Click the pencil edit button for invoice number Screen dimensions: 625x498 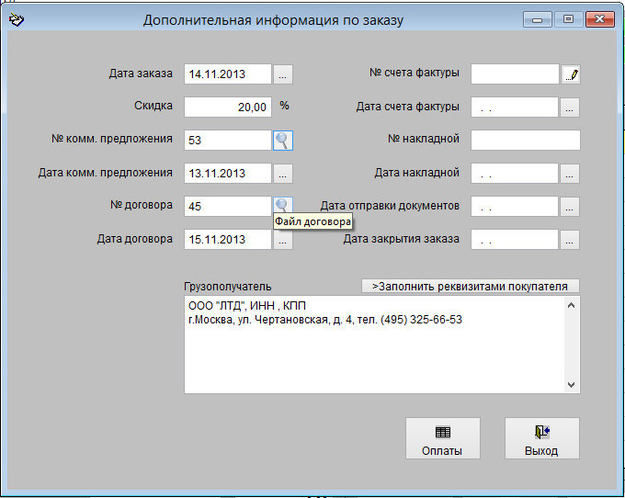click(571, 74)
